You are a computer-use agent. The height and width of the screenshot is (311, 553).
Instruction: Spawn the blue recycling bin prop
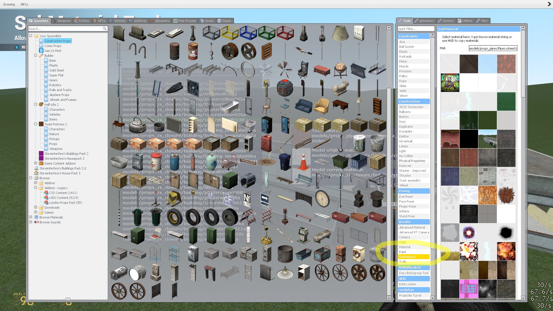tap(285, 162)
